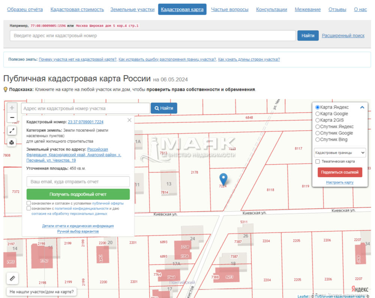The width and height of the screenshot is (375, 298).
Task: Go to Частые вопросы tab
Action: coord(229,9)
